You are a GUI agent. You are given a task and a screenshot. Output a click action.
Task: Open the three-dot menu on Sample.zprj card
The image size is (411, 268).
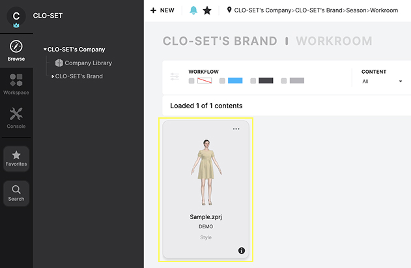(x=236, y=129)
